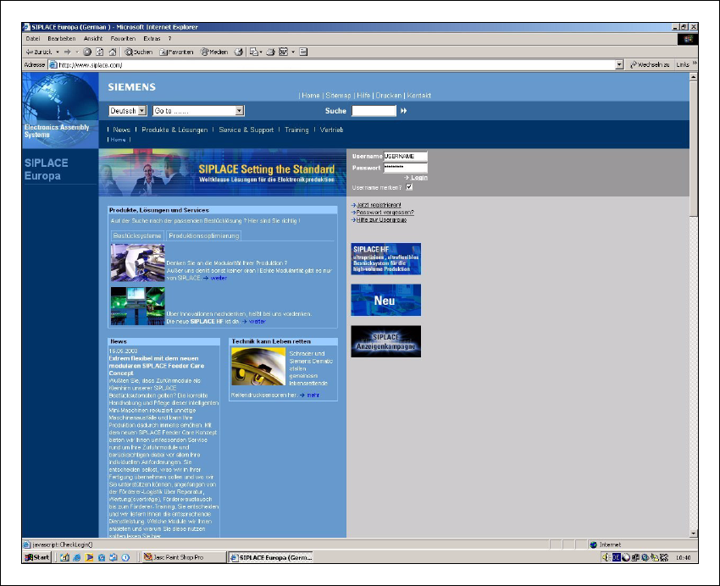Click the Home (house) toolbar icon
720x586 pixels.
pos(113,52)
